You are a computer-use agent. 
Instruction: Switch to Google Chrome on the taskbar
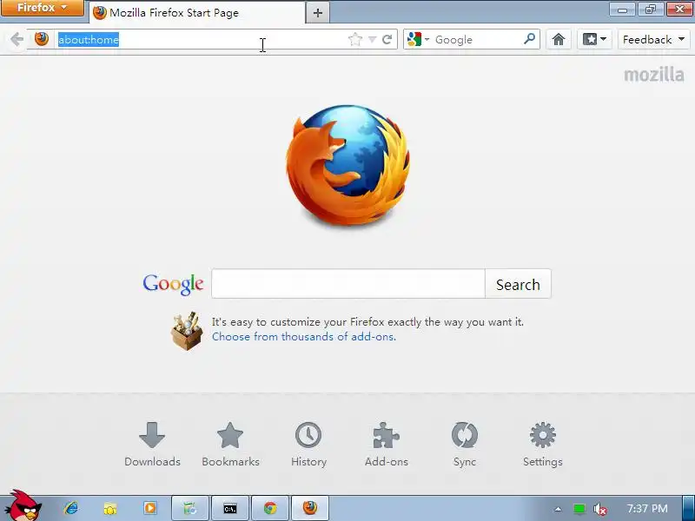click(x=270, y=508)
